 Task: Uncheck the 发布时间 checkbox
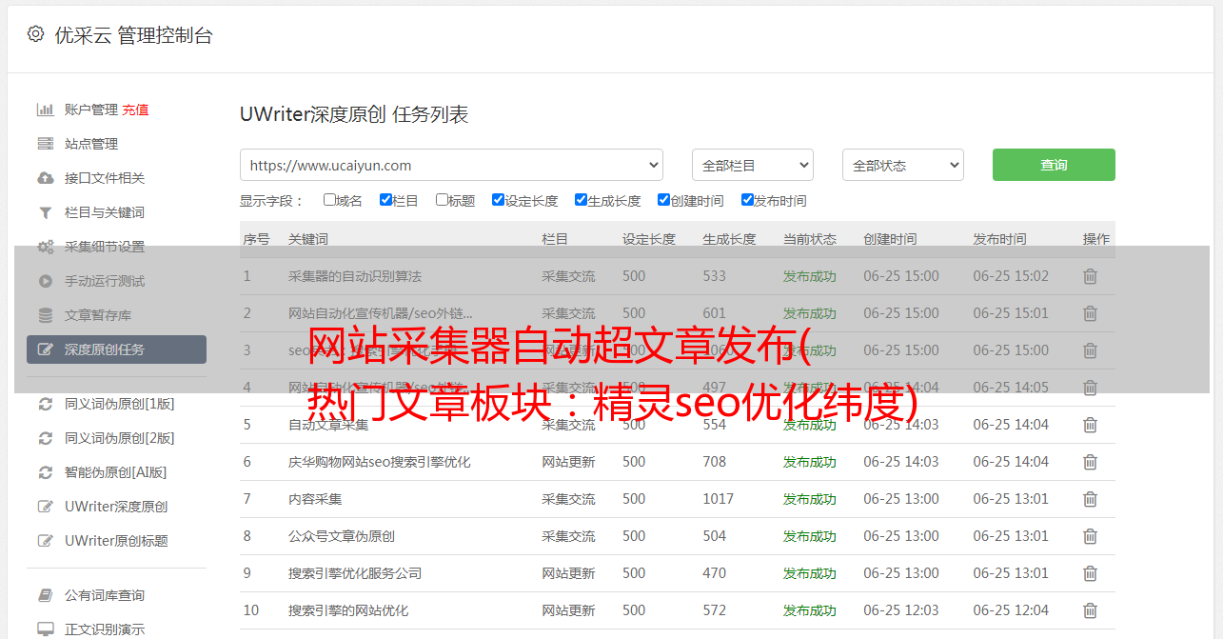[747, 200]
